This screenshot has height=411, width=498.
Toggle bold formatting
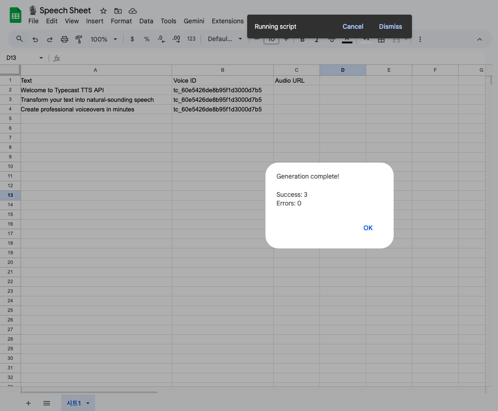[x=302, y=39]
